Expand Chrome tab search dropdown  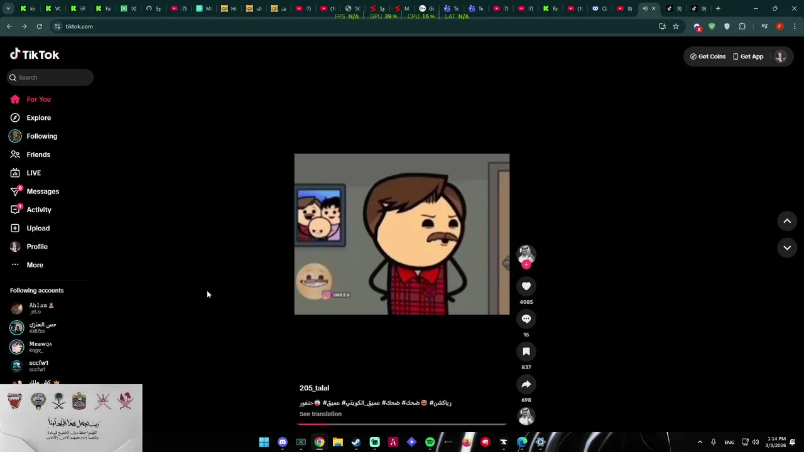(8, 9)
